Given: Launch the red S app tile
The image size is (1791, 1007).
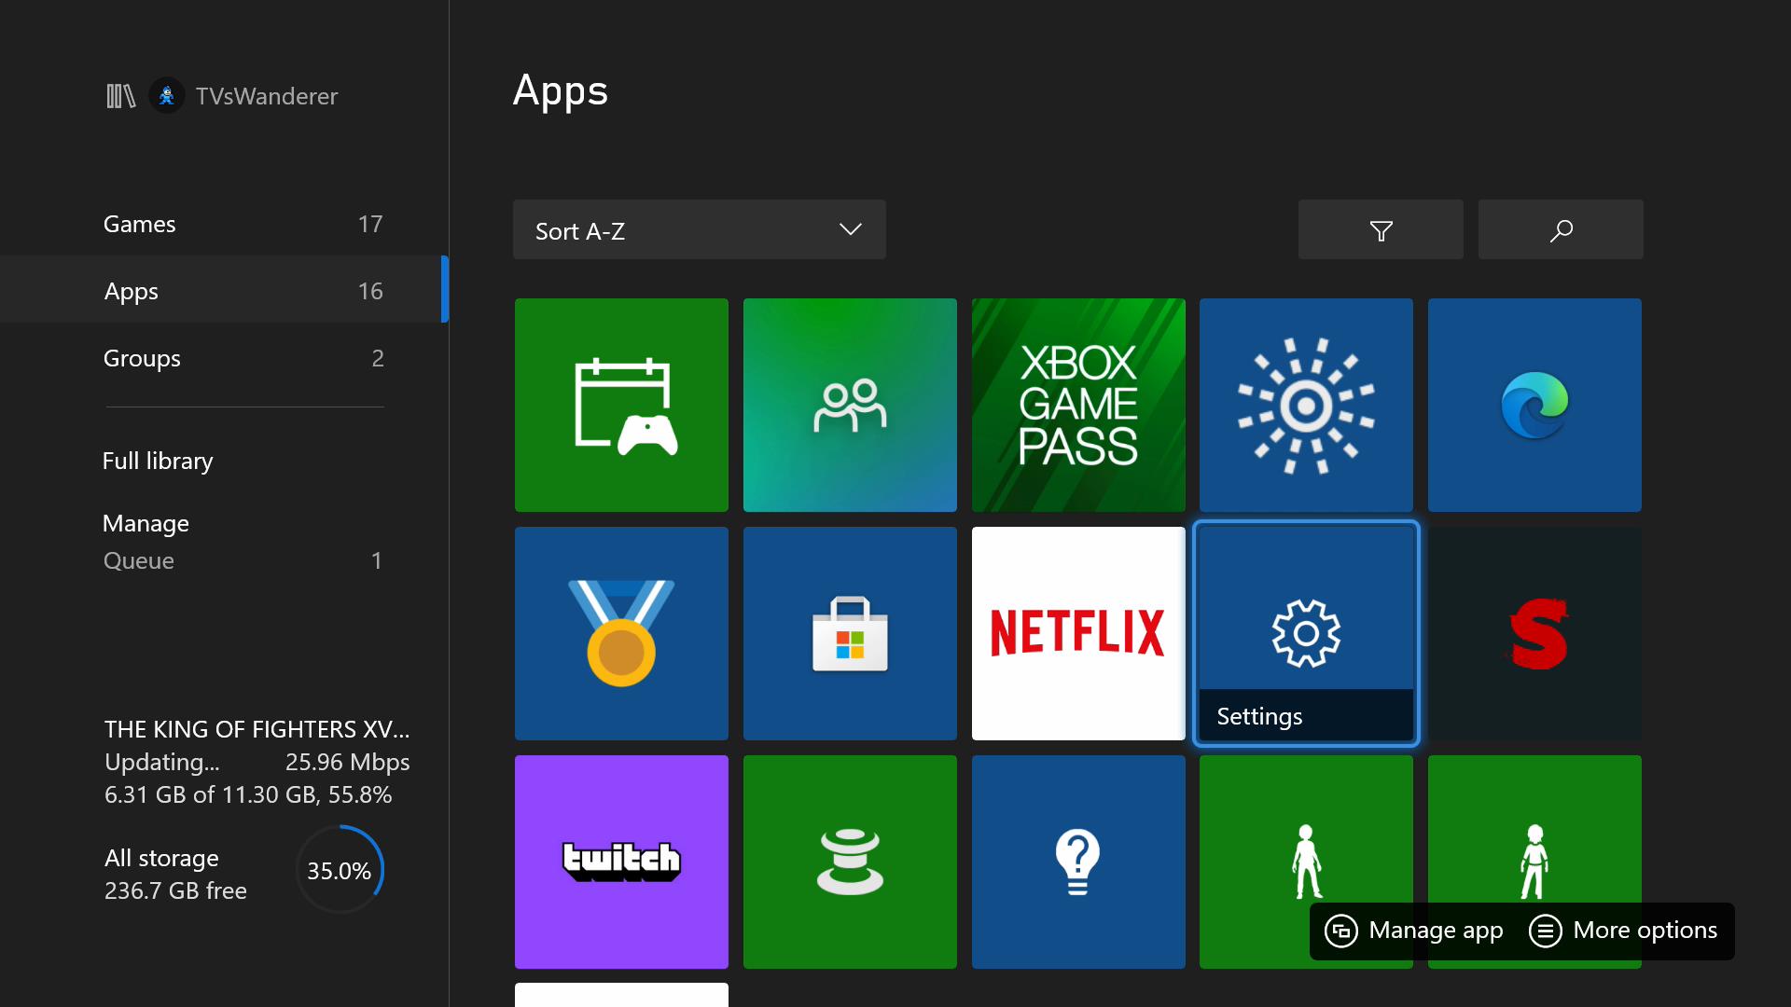Looking at the screenshot, I should (x=1534, y=633).
